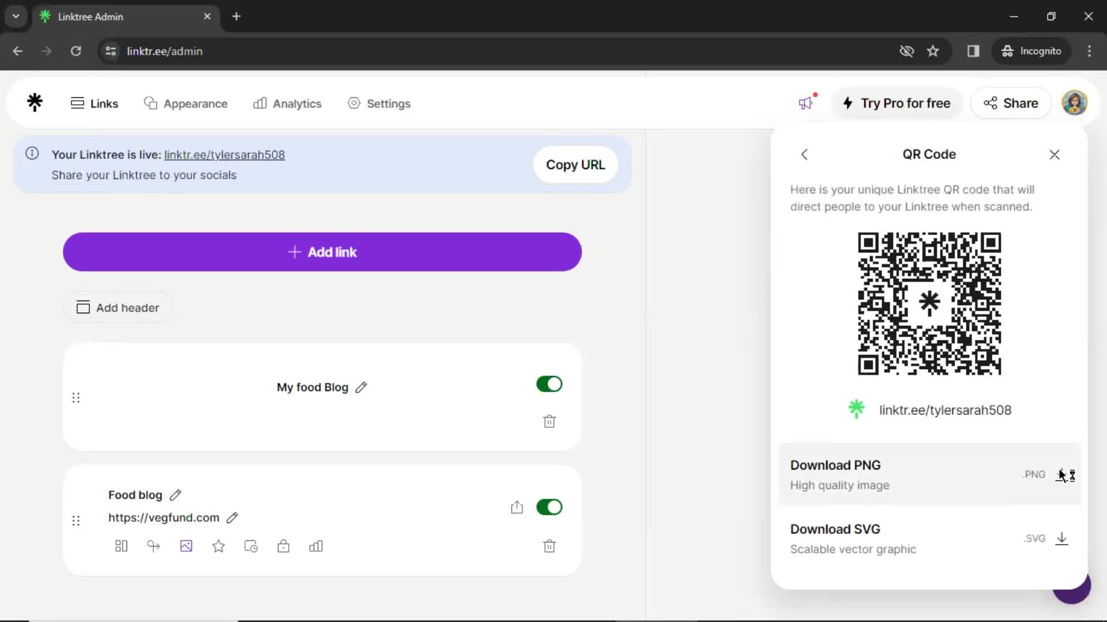Open the browser side panel
Screen dimensions: 1107x622
973,51
